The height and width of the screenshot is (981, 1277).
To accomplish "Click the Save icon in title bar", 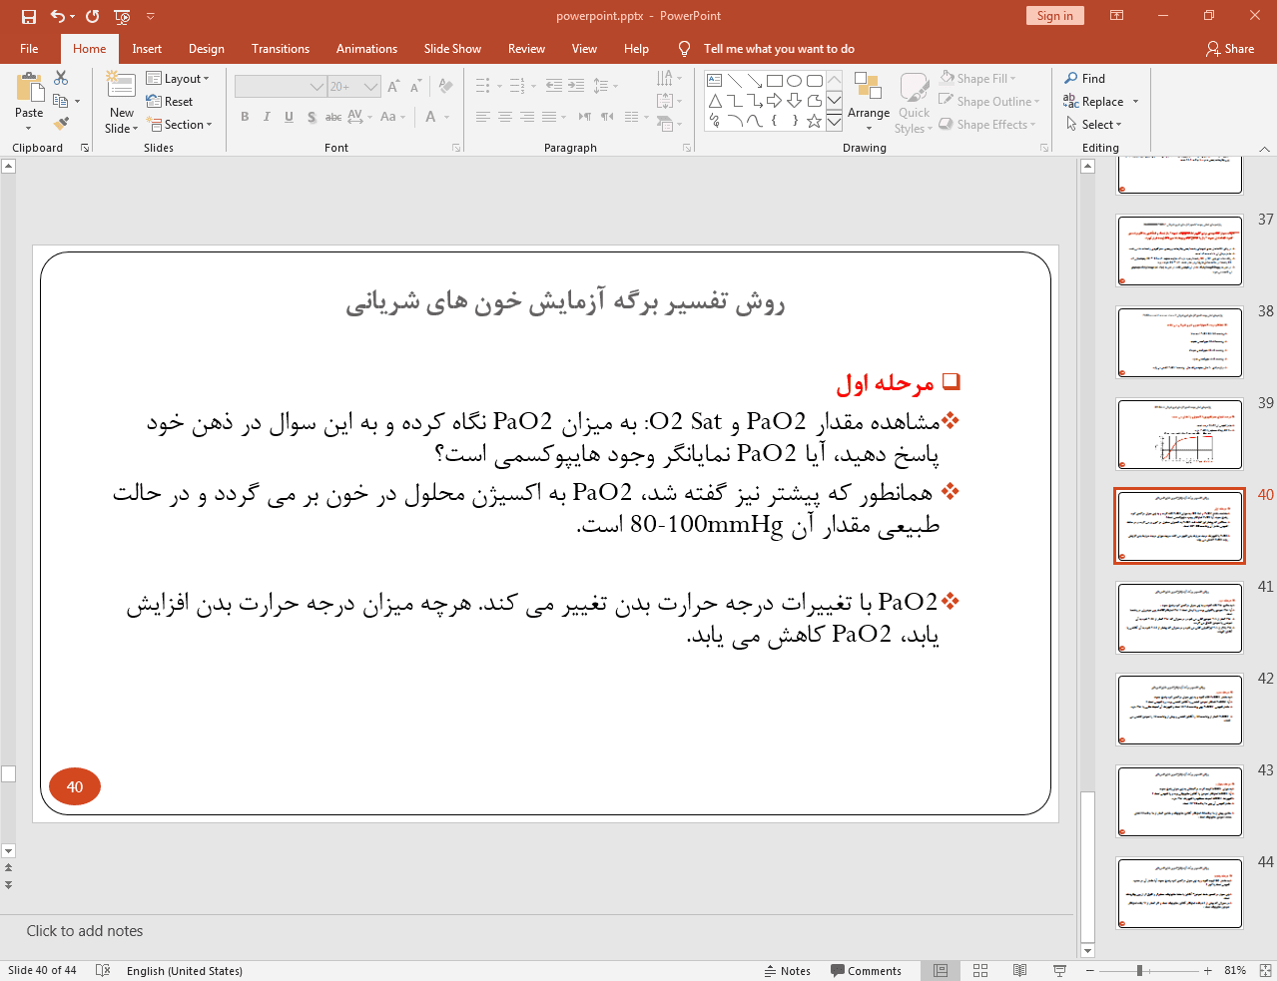I will pyautogui.click(x=28, y=16).
